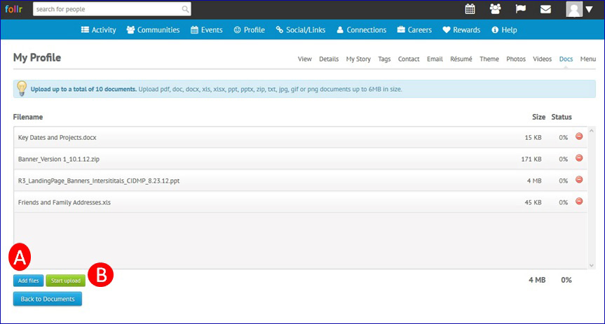
Task: Click the search magnifier icon
Action: point(185,9)
